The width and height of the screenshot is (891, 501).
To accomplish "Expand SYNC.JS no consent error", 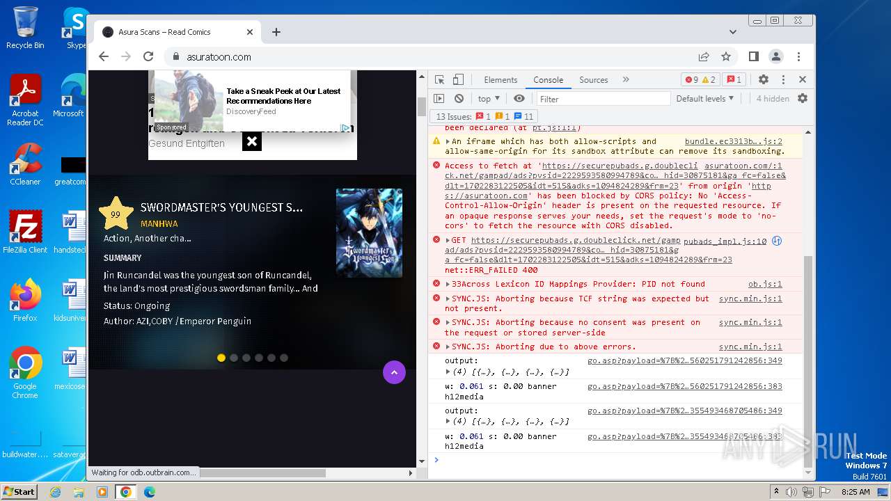I will tap(448, 322).
